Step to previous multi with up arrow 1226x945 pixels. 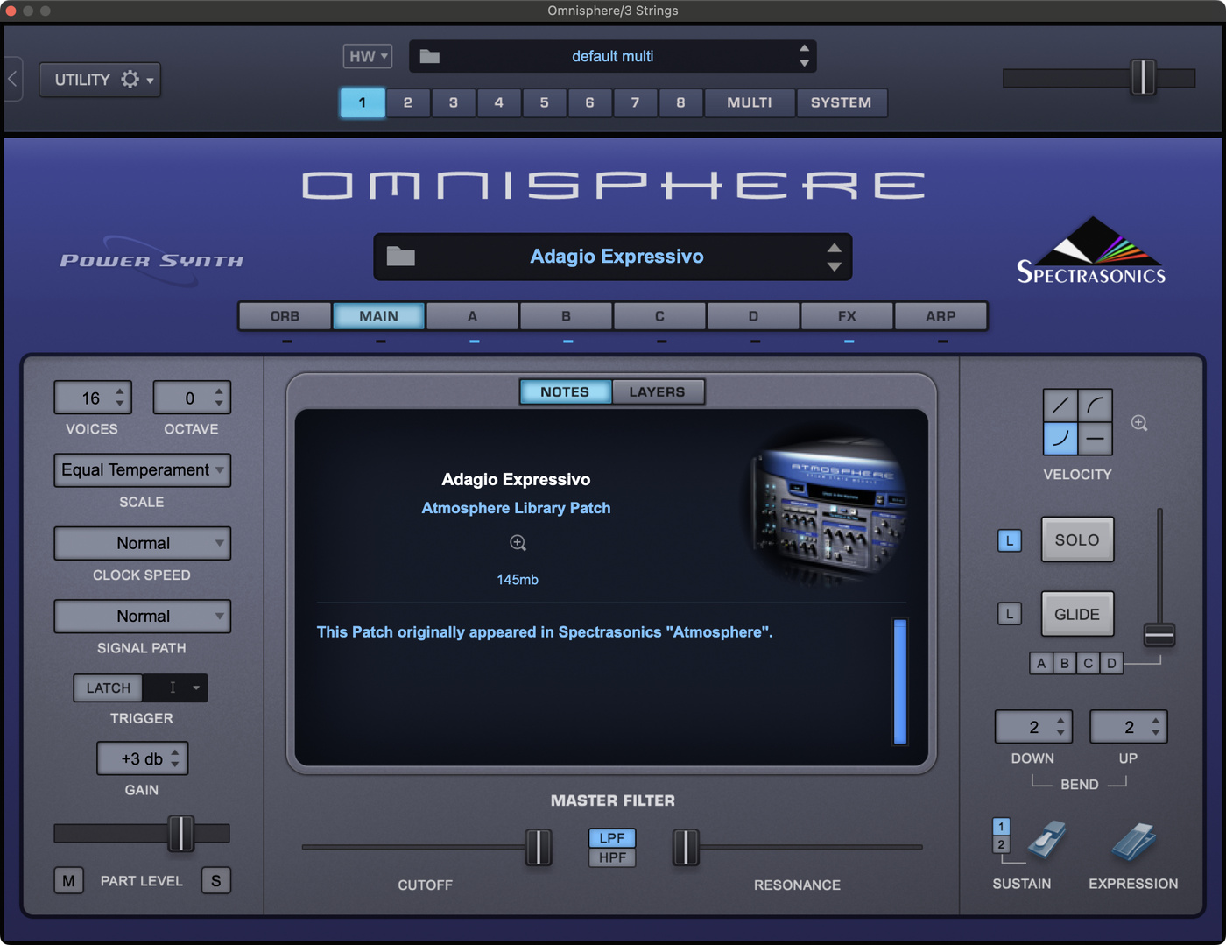[x=804, y=48]
